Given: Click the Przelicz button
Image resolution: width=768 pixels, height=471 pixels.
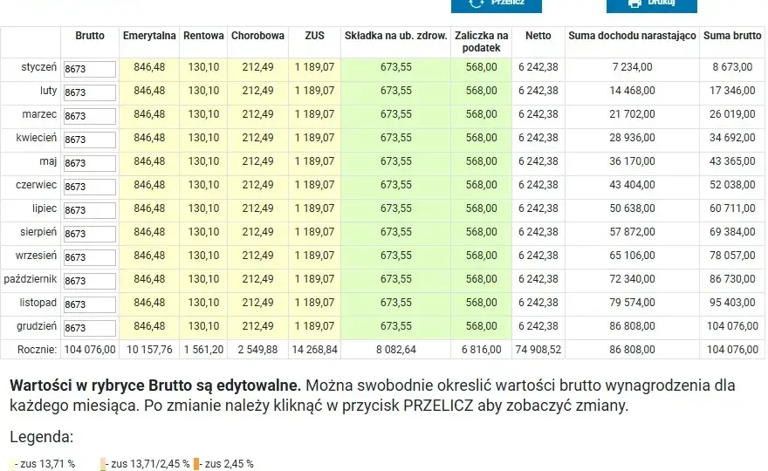Looking at the screenshot, I should coord(497,5).
